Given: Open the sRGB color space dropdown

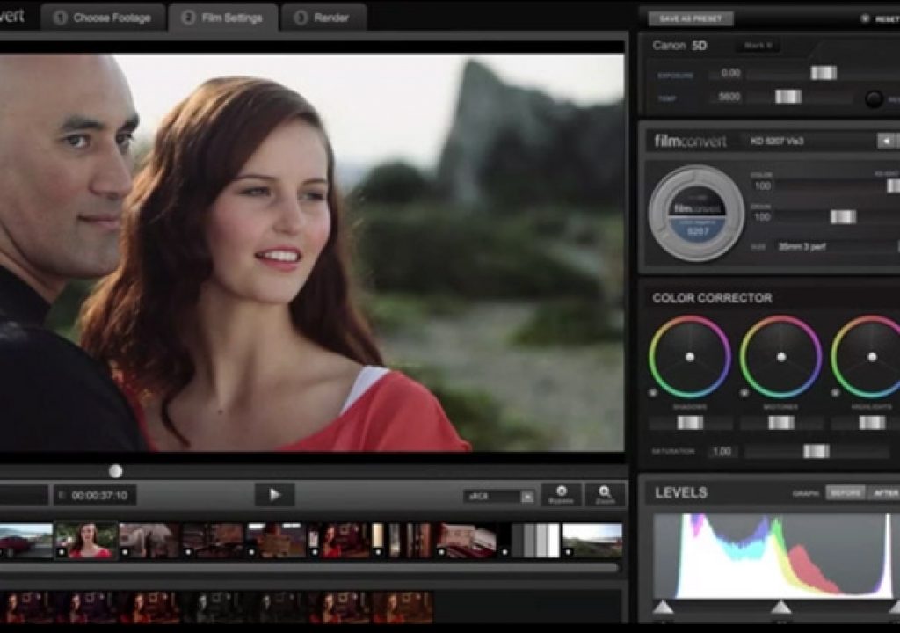Looking at the screenshot, I should pos(499,497).
